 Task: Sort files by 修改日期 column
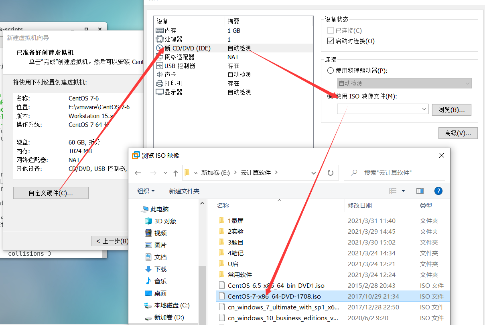(360, 205)
